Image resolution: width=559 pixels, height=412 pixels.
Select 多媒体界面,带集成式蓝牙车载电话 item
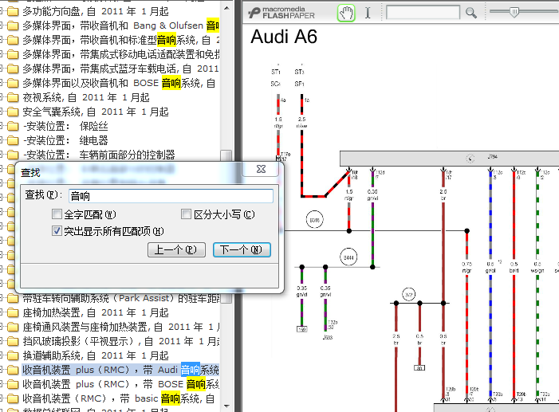120,69
